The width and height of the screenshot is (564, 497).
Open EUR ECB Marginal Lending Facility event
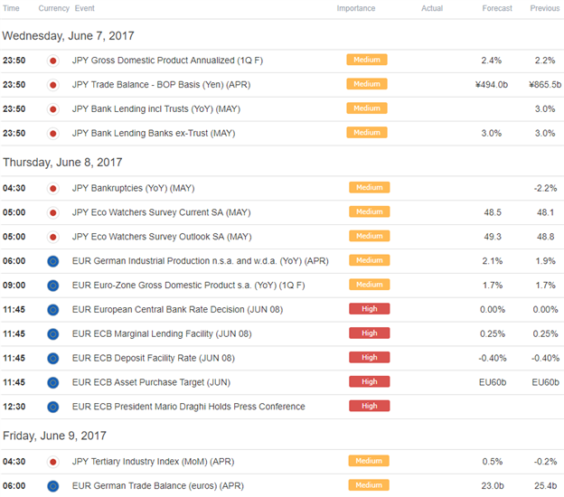[x=162, y=333]
